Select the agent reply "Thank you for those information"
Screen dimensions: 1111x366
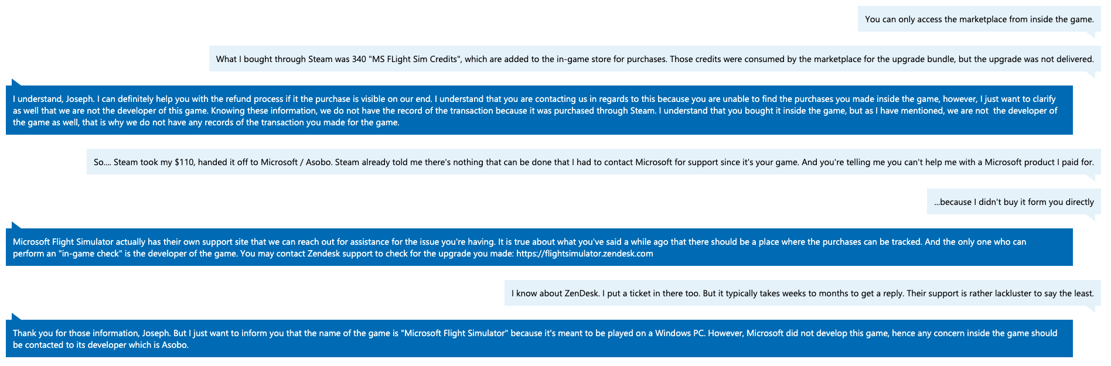(539, 338)
